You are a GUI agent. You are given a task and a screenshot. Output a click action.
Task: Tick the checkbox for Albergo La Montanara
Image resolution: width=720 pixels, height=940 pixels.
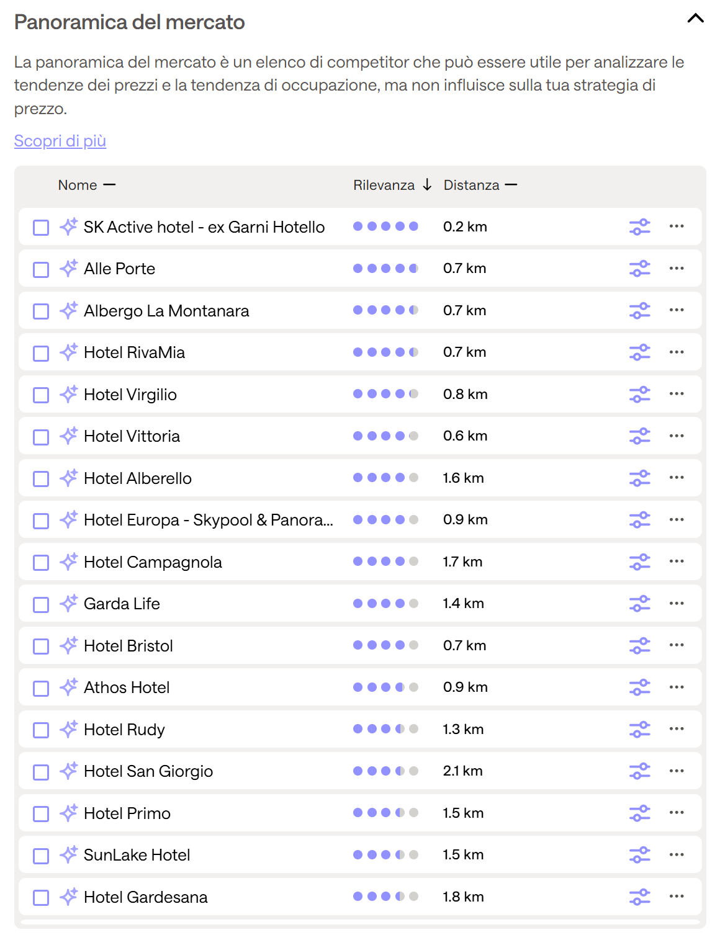click(41, 311)
